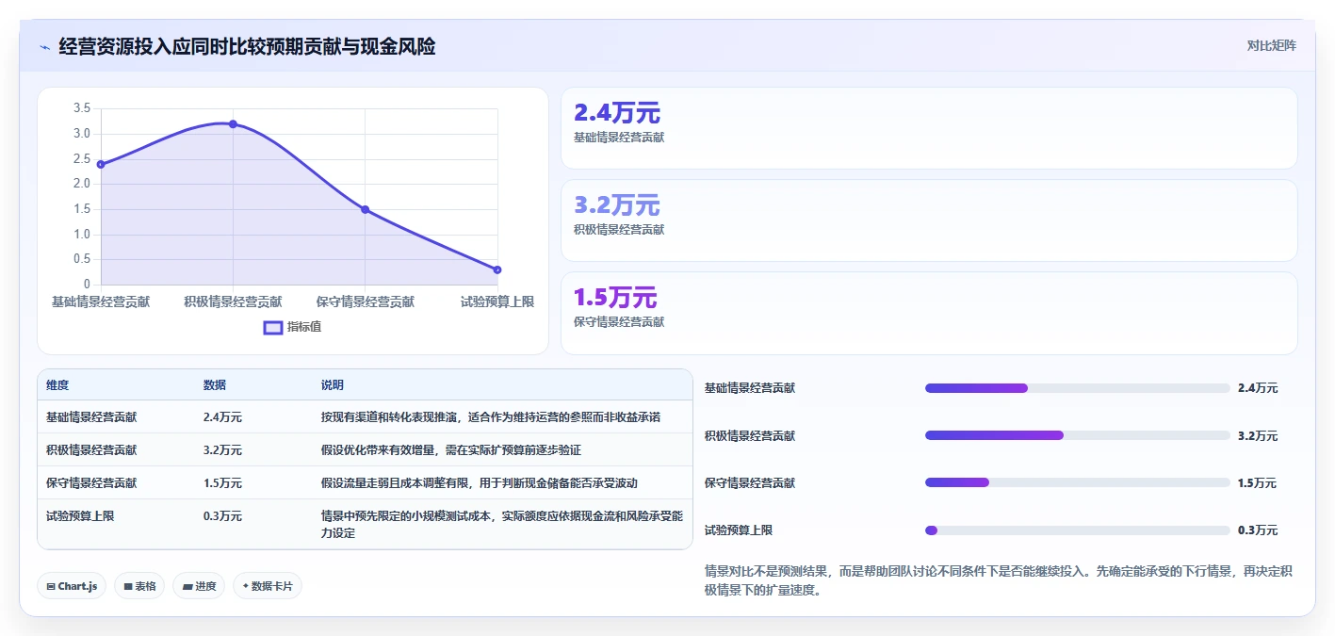Click the icon inside the Chart.js chip
1335x636 pixels.
click(x=51, y=586)
